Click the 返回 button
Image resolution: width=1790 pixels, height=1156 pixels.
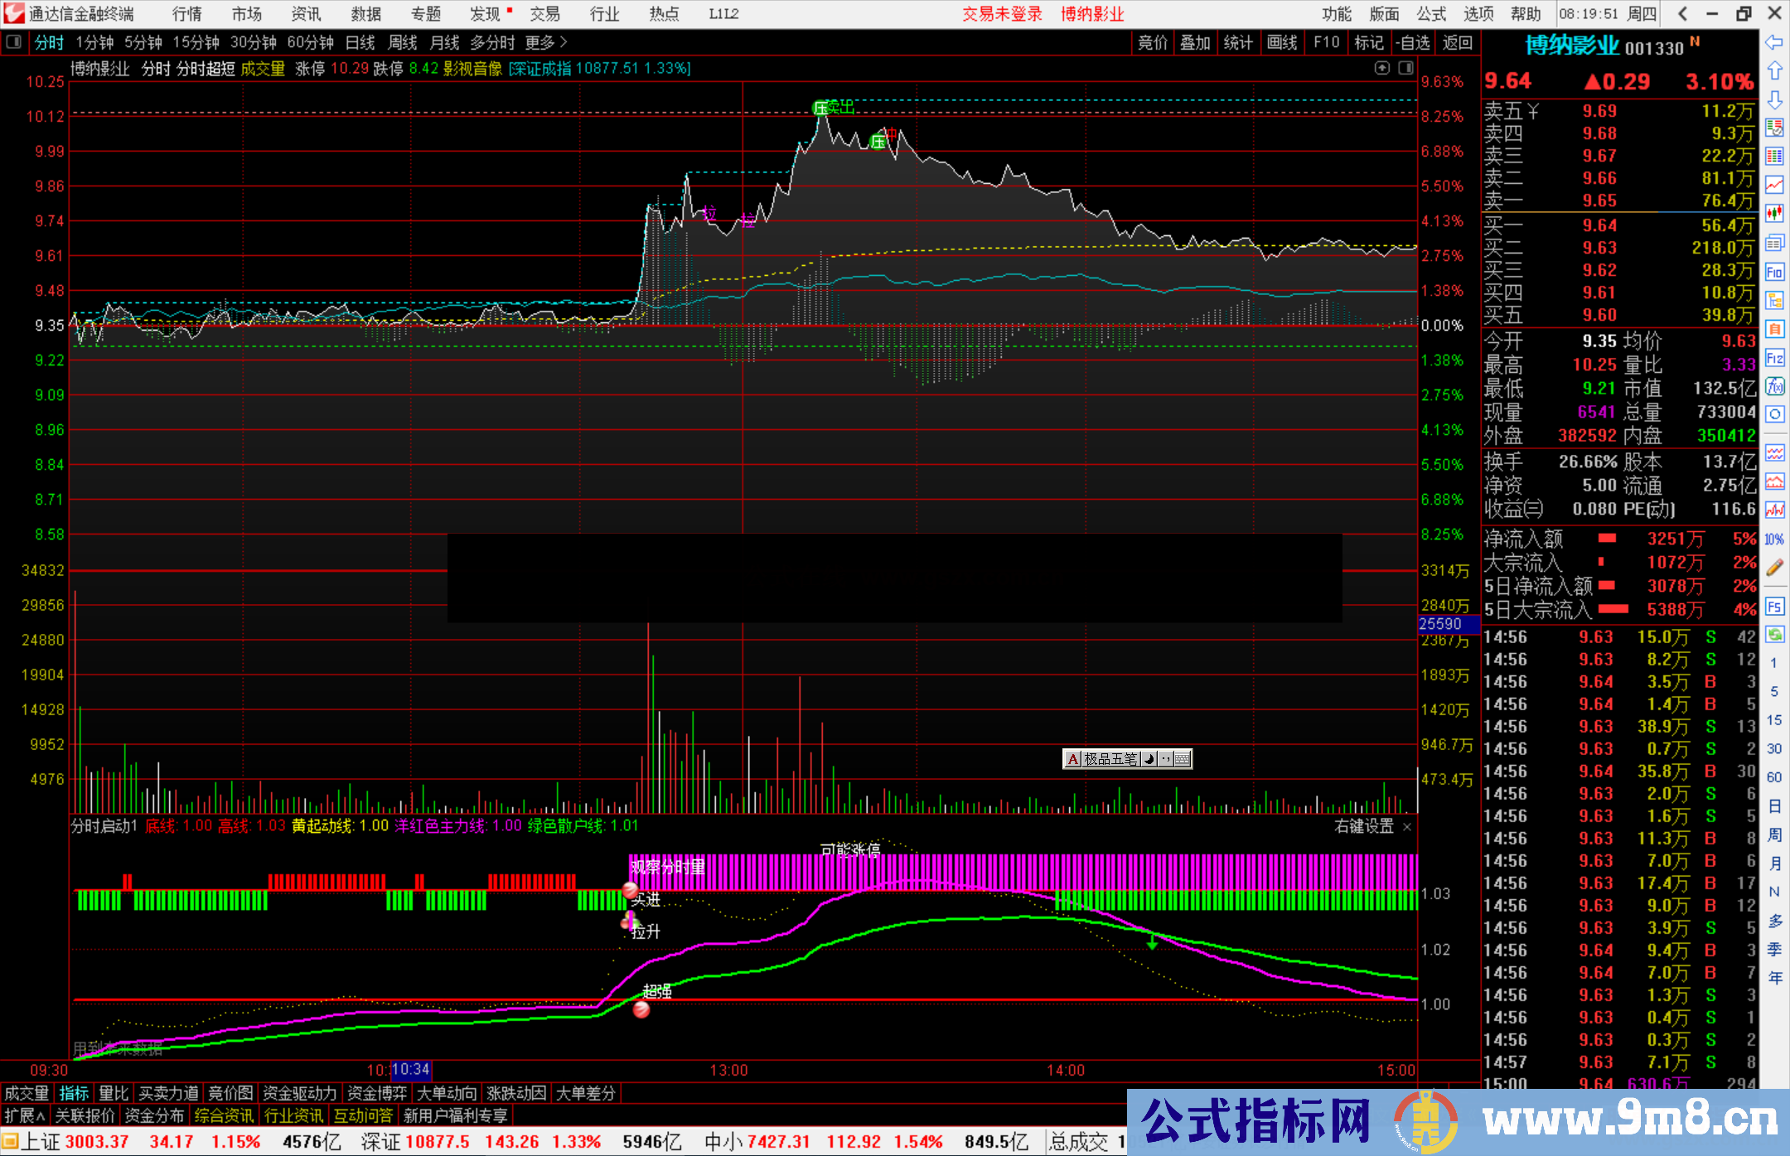[x=1457, y=42]
